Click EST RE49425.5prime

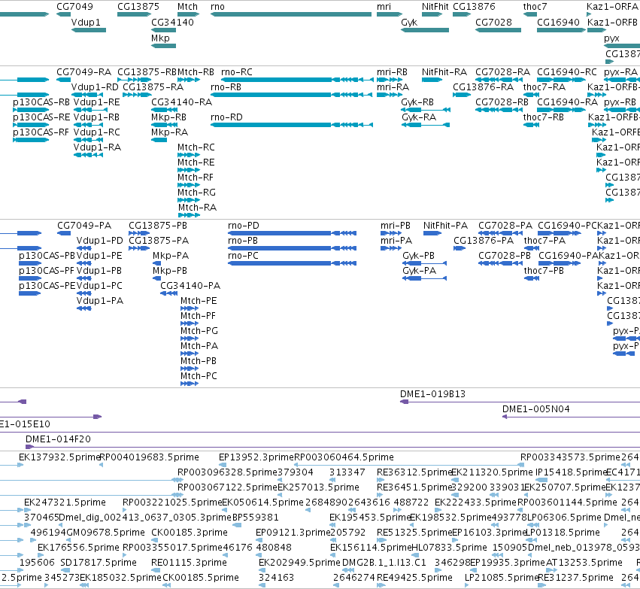point(414,578)
